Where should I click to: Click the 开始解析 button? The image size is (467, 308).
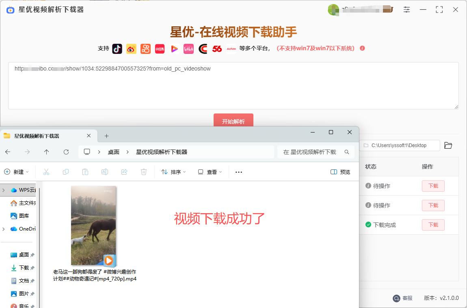pyautogui.click(x=233, y=120)
